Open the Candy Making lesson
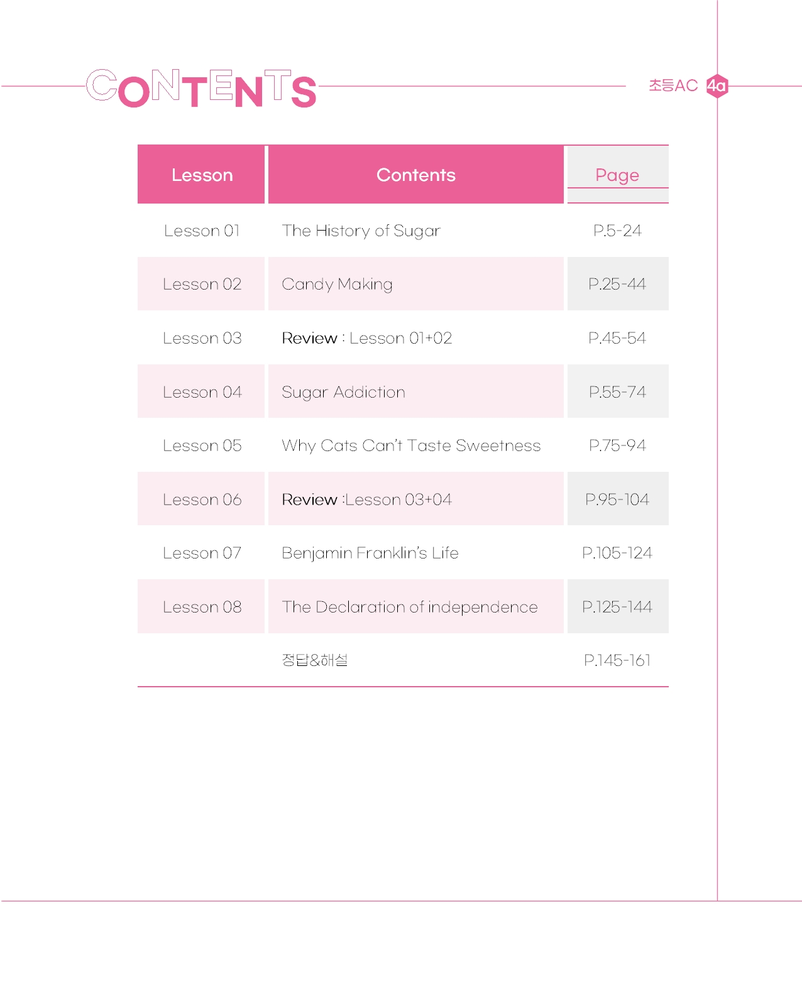This screenshot has width=802, height=987. coord(337,284)
